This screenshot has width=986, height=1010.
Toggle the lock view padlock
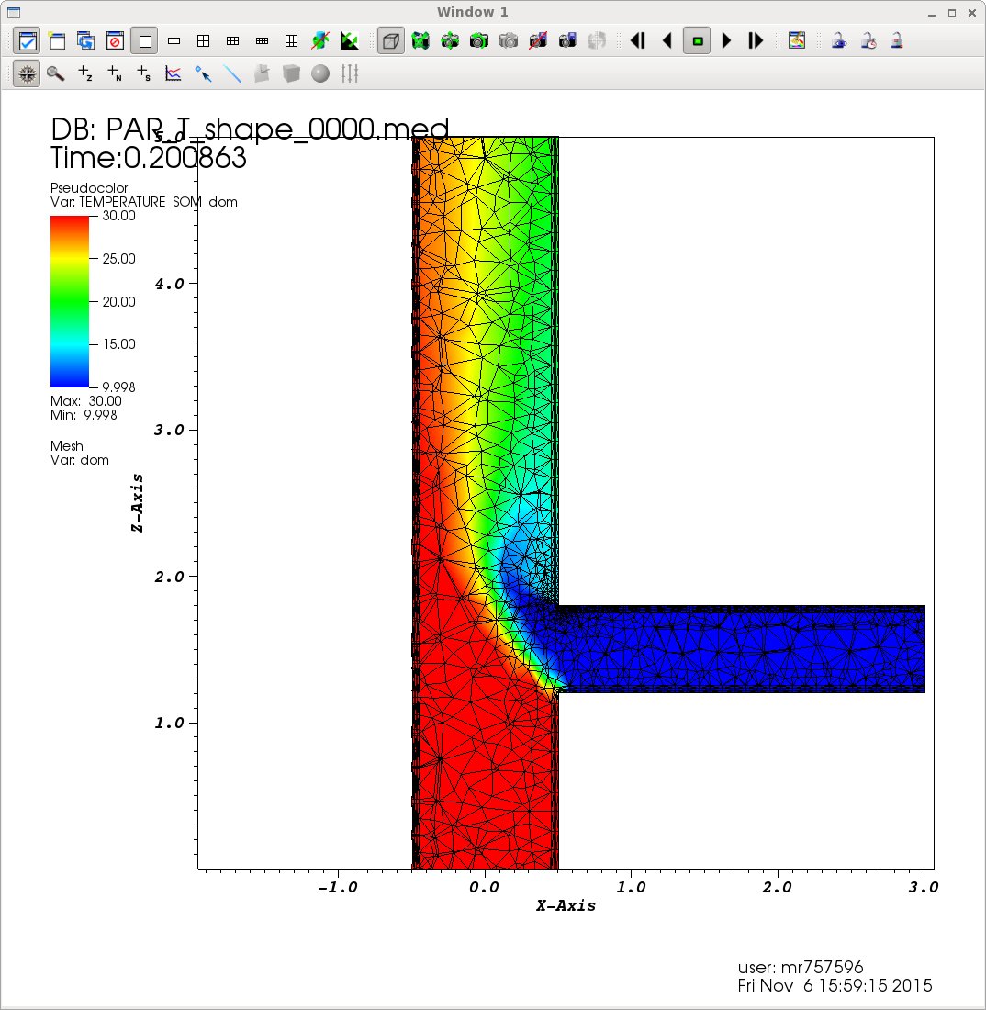838,41
